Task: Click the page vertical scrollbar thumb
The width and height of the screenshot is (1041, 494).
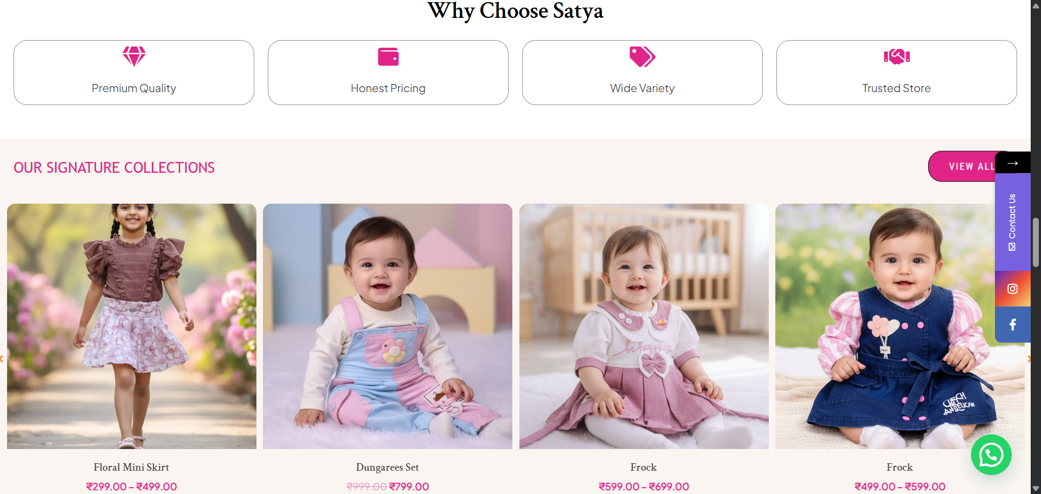Action: 1036,242
